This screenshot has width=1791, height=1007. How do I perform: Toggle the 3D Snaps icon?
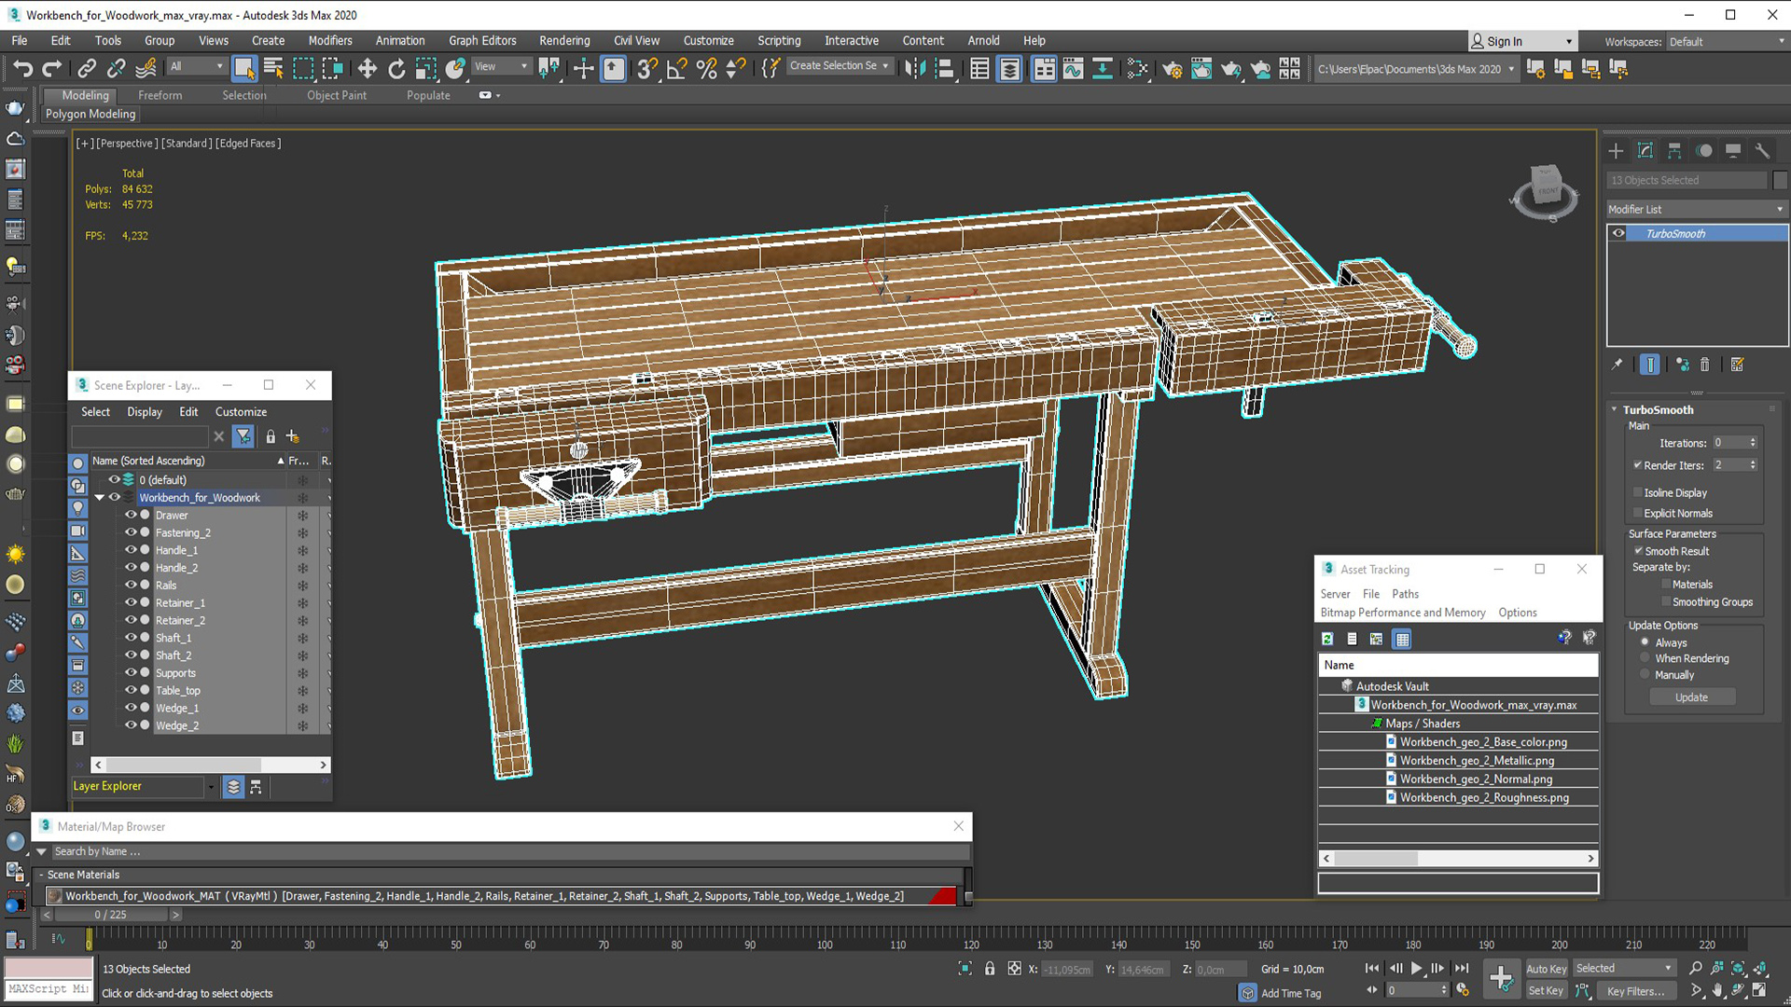coord(646,68)
